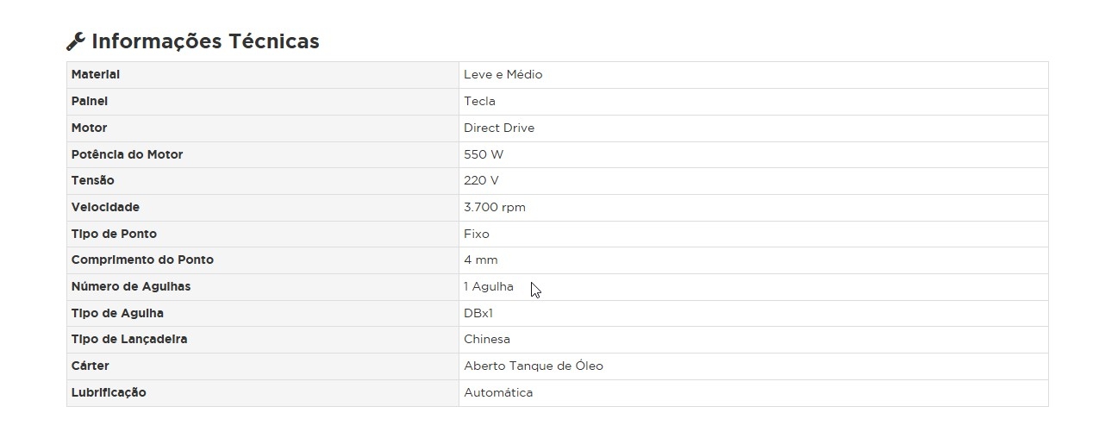
Task: Click the Automática value cell
Action: click(x=498, y=392)
